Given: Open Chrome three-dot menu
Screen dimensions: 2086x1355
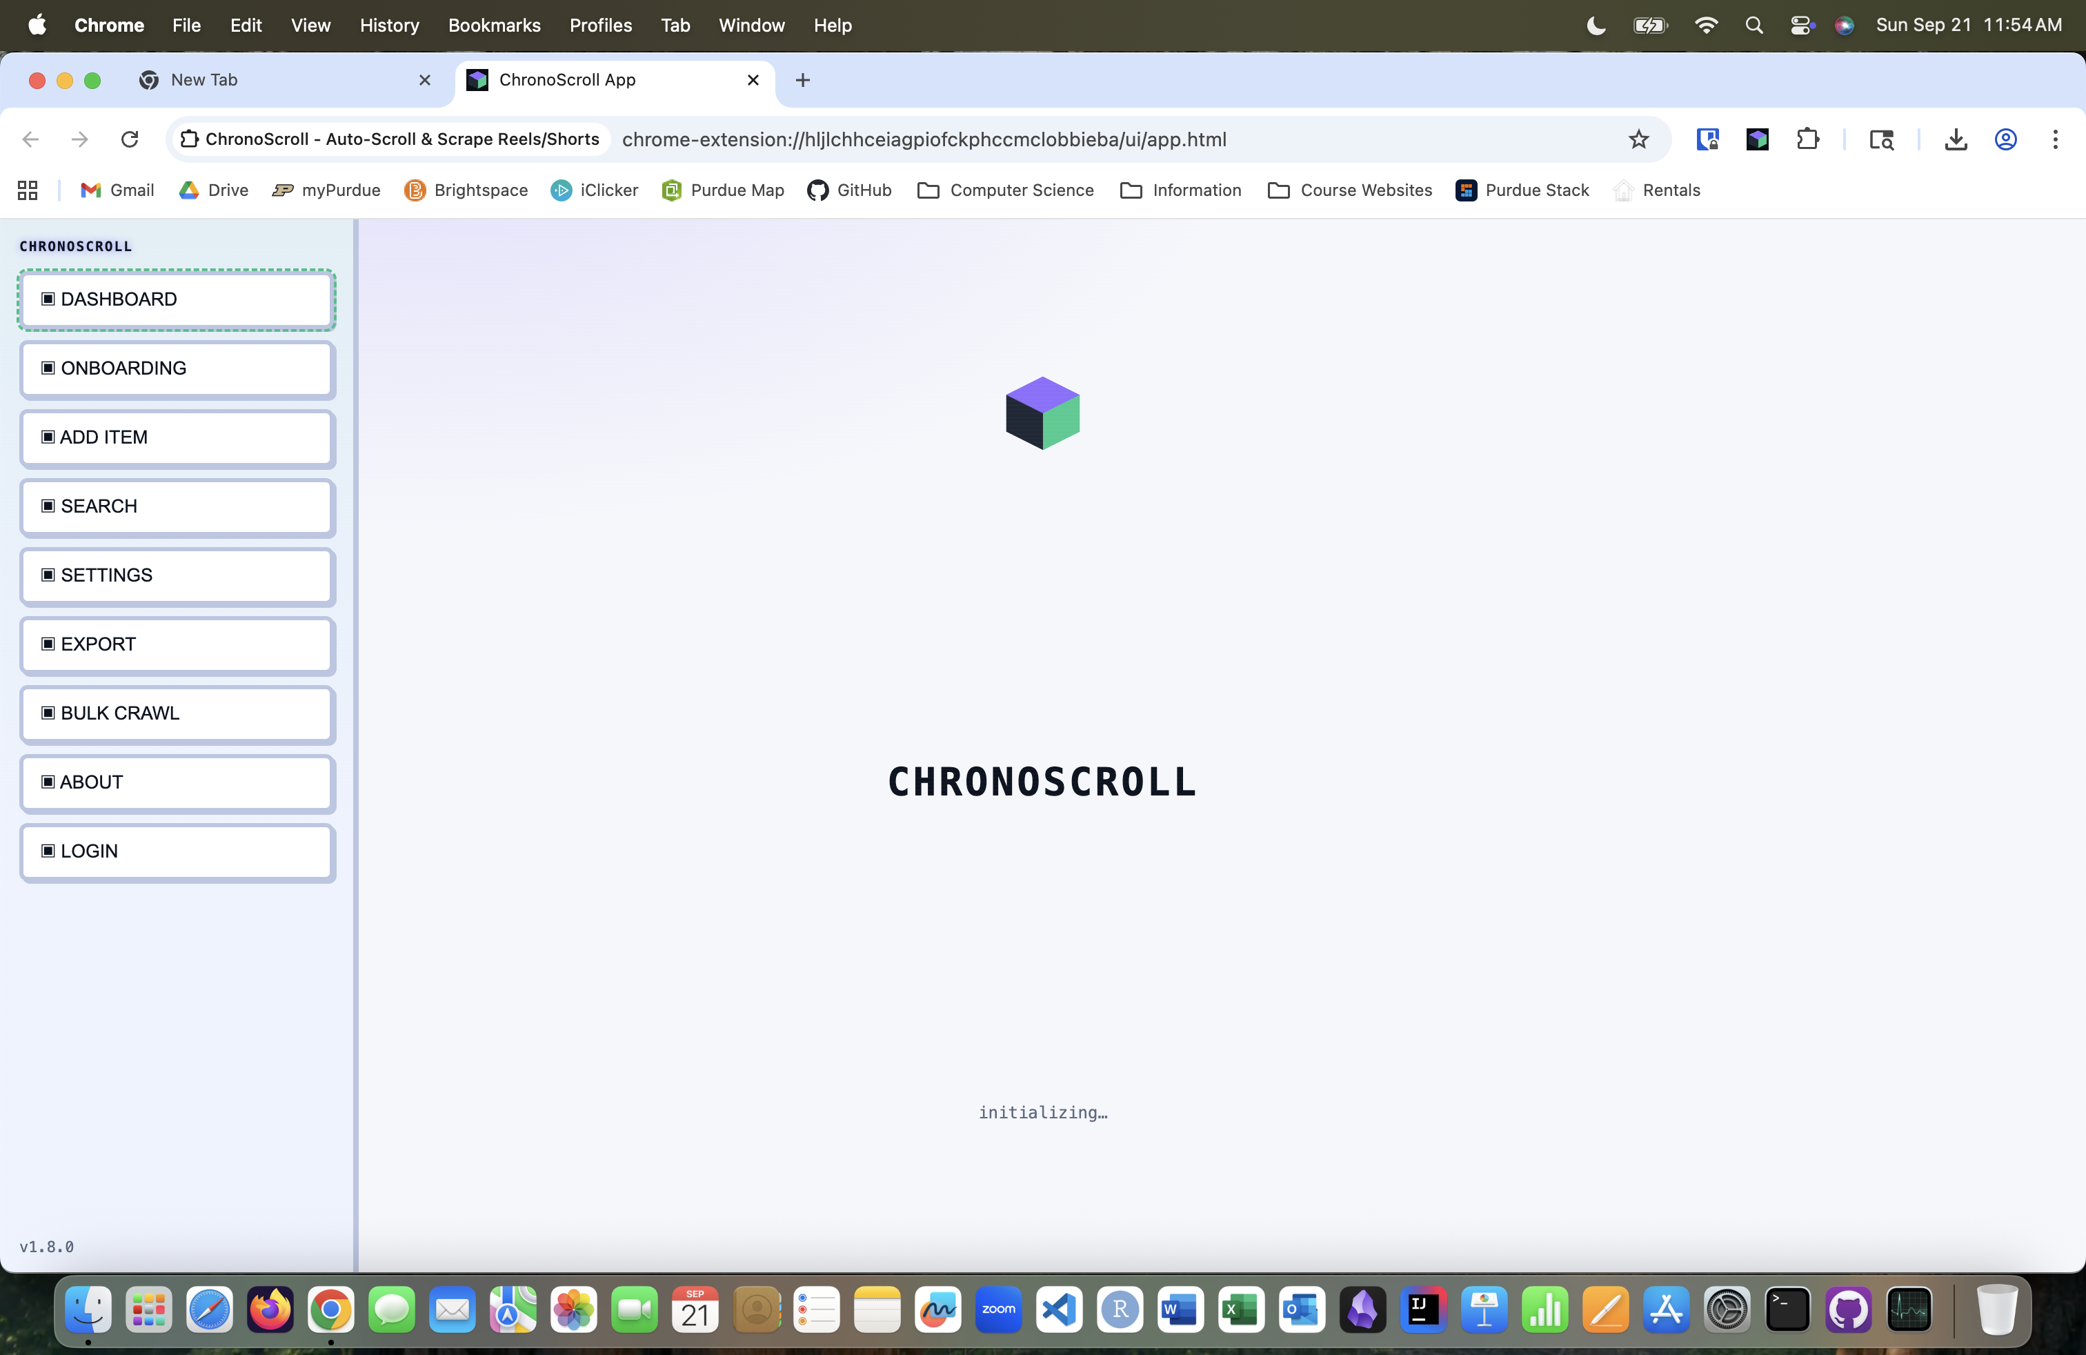Looking at the screenshot, I should tap(2054, 139).
